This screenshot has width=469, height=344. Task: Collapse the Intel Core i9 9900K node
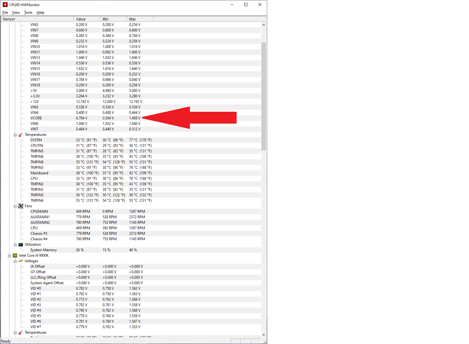coord(9,256)
